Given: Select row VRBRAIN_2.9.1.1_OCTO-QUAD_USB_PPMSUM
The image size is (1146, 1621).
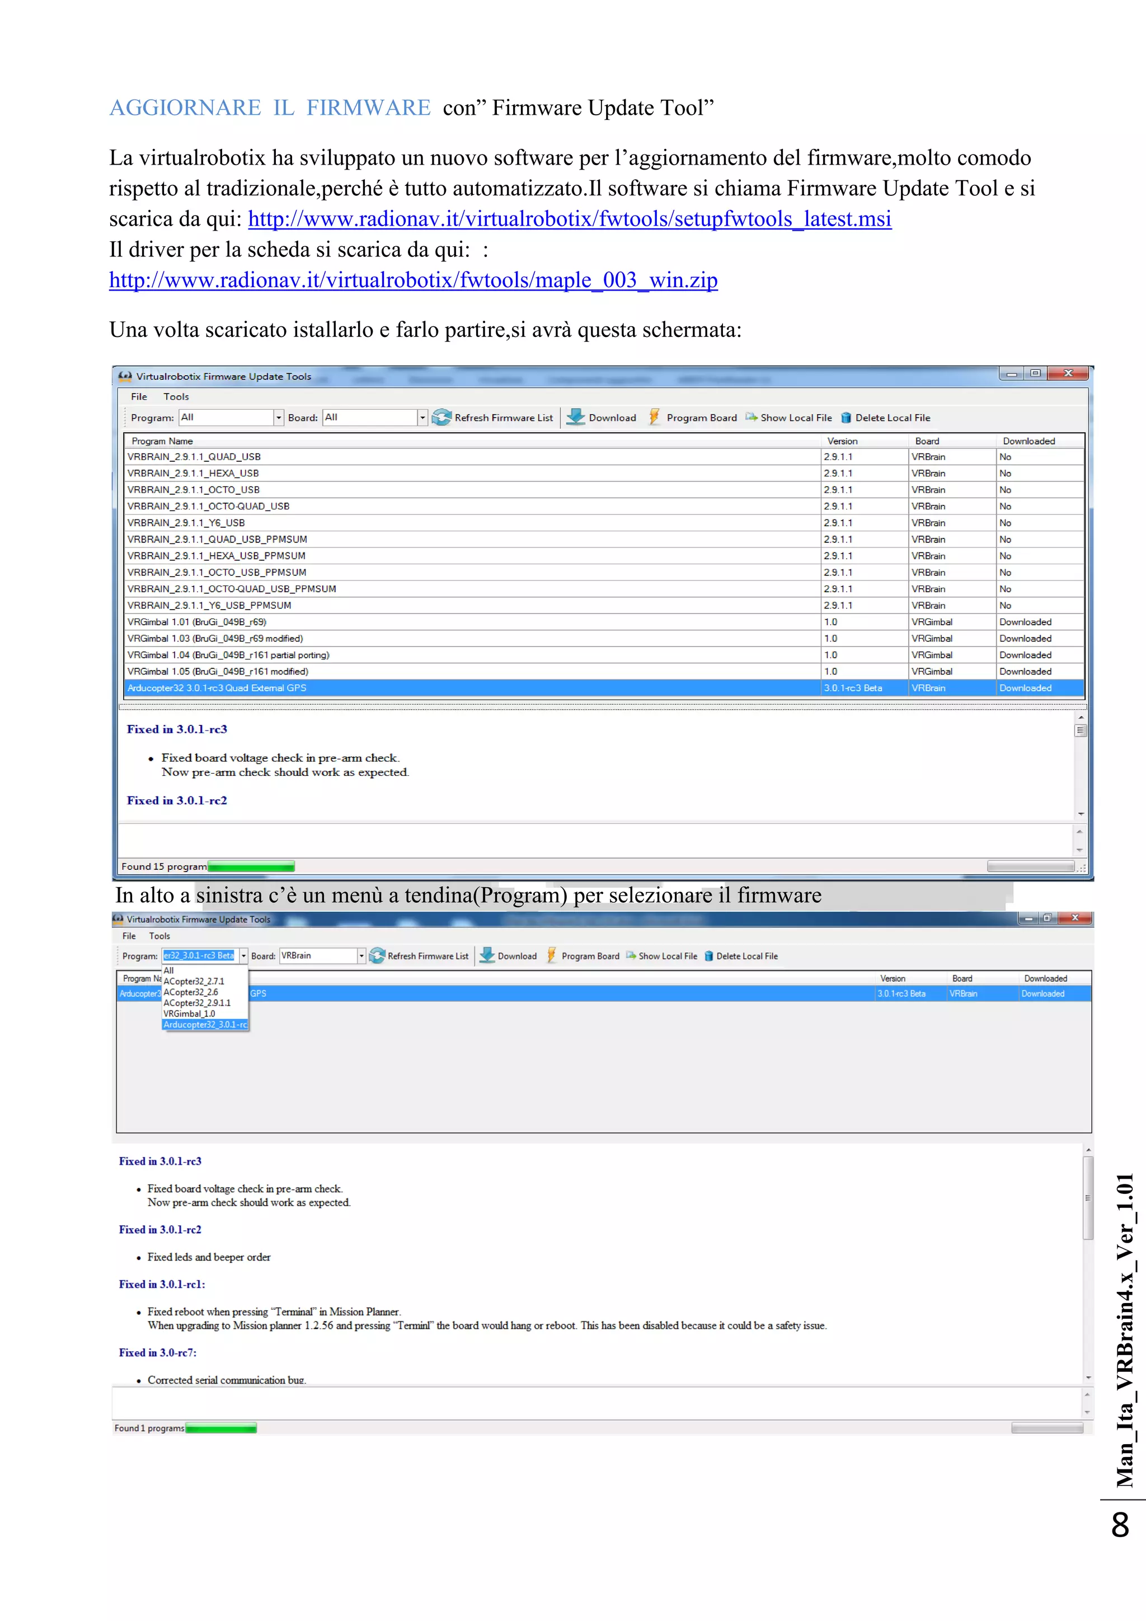Looking at the screenshot, I should 604,589.
